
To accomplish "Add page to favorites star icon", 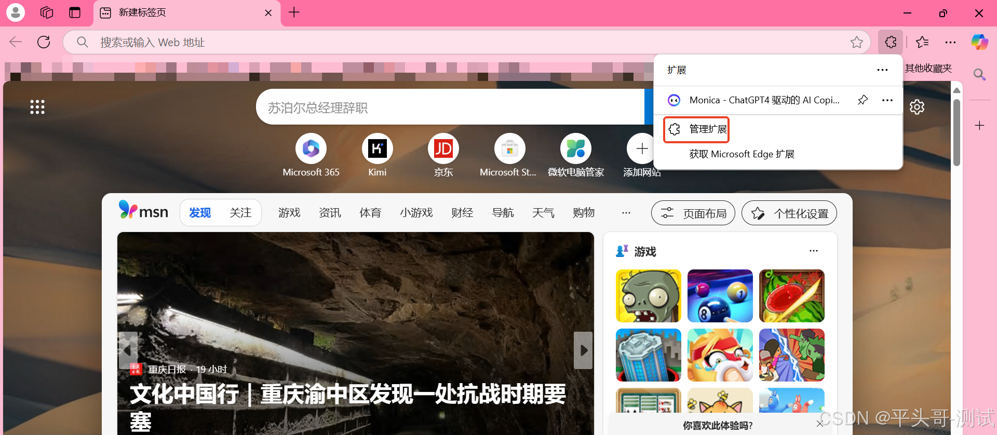I will (857, 42).
